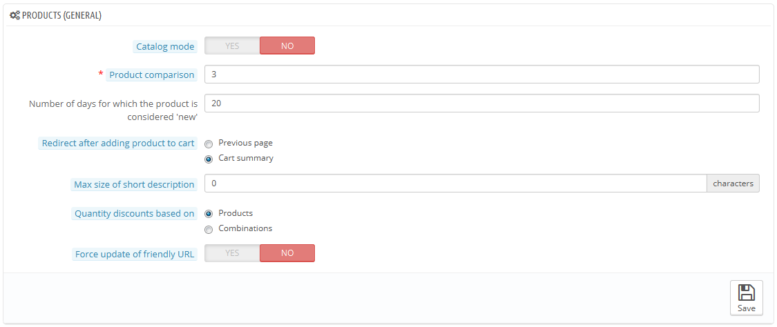Select the Cart summary radio option
777x327 pixels.
[x=209, y=159]
